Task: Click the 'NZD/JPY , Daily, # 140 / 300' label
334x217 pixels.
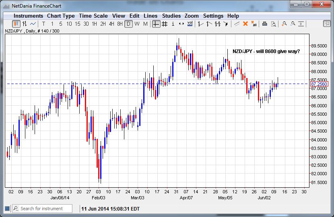Action: click(x=32, y=31)
